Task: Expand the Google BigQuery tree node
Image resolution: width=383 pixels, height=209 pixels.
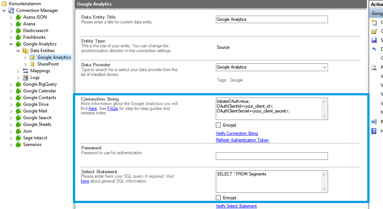Action: pos(11,84)
